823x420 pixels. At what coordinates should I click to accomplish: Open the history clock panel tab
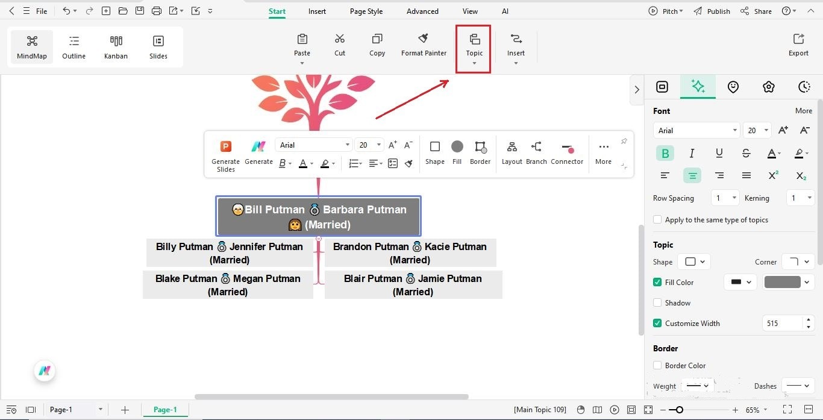804,87
